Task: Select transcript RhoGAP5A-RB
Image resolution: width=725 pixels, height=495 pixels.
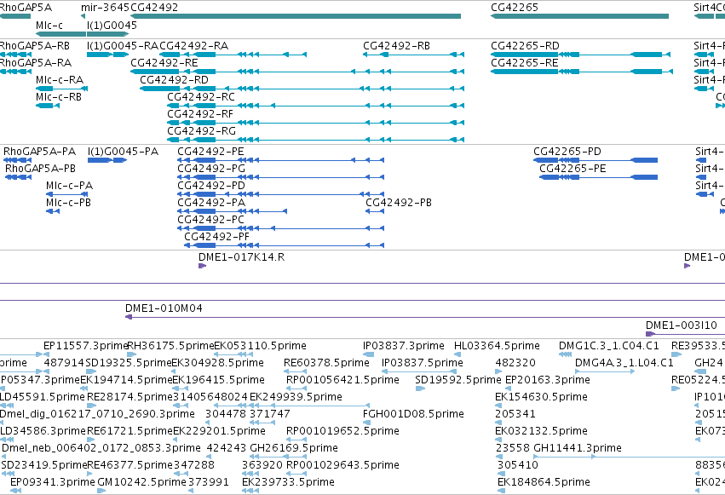Action: point(15,55)
